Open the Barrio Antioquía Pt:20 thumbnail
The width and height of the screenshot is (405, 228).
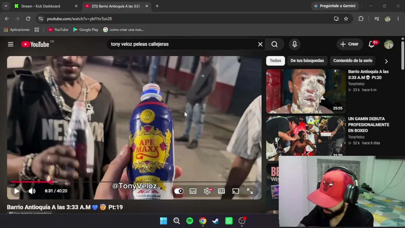pos(306,91)
